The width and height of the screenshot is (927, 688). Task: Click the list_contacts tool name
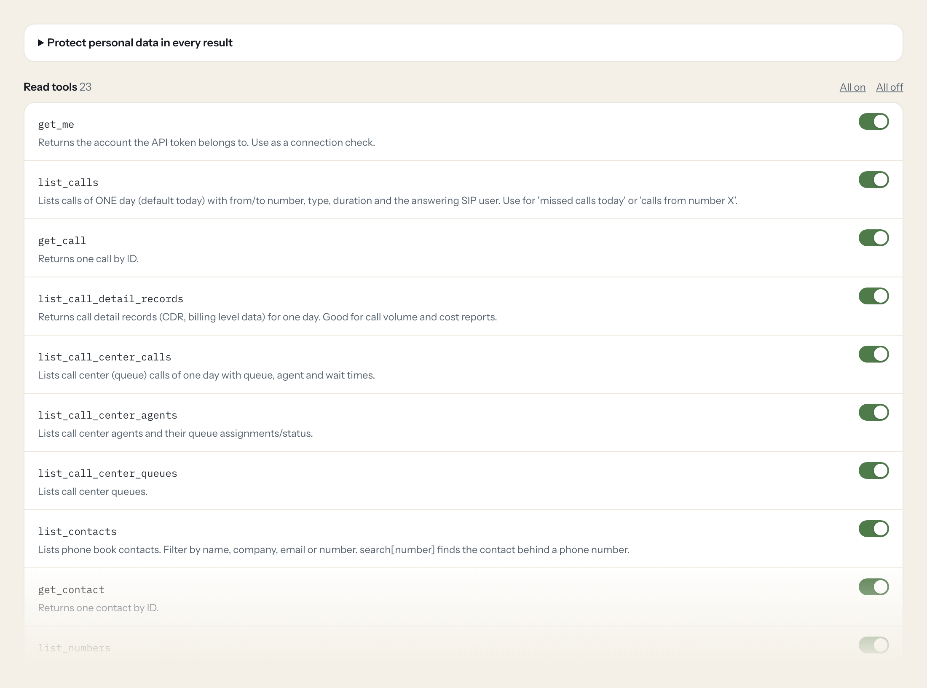[77, 532]
